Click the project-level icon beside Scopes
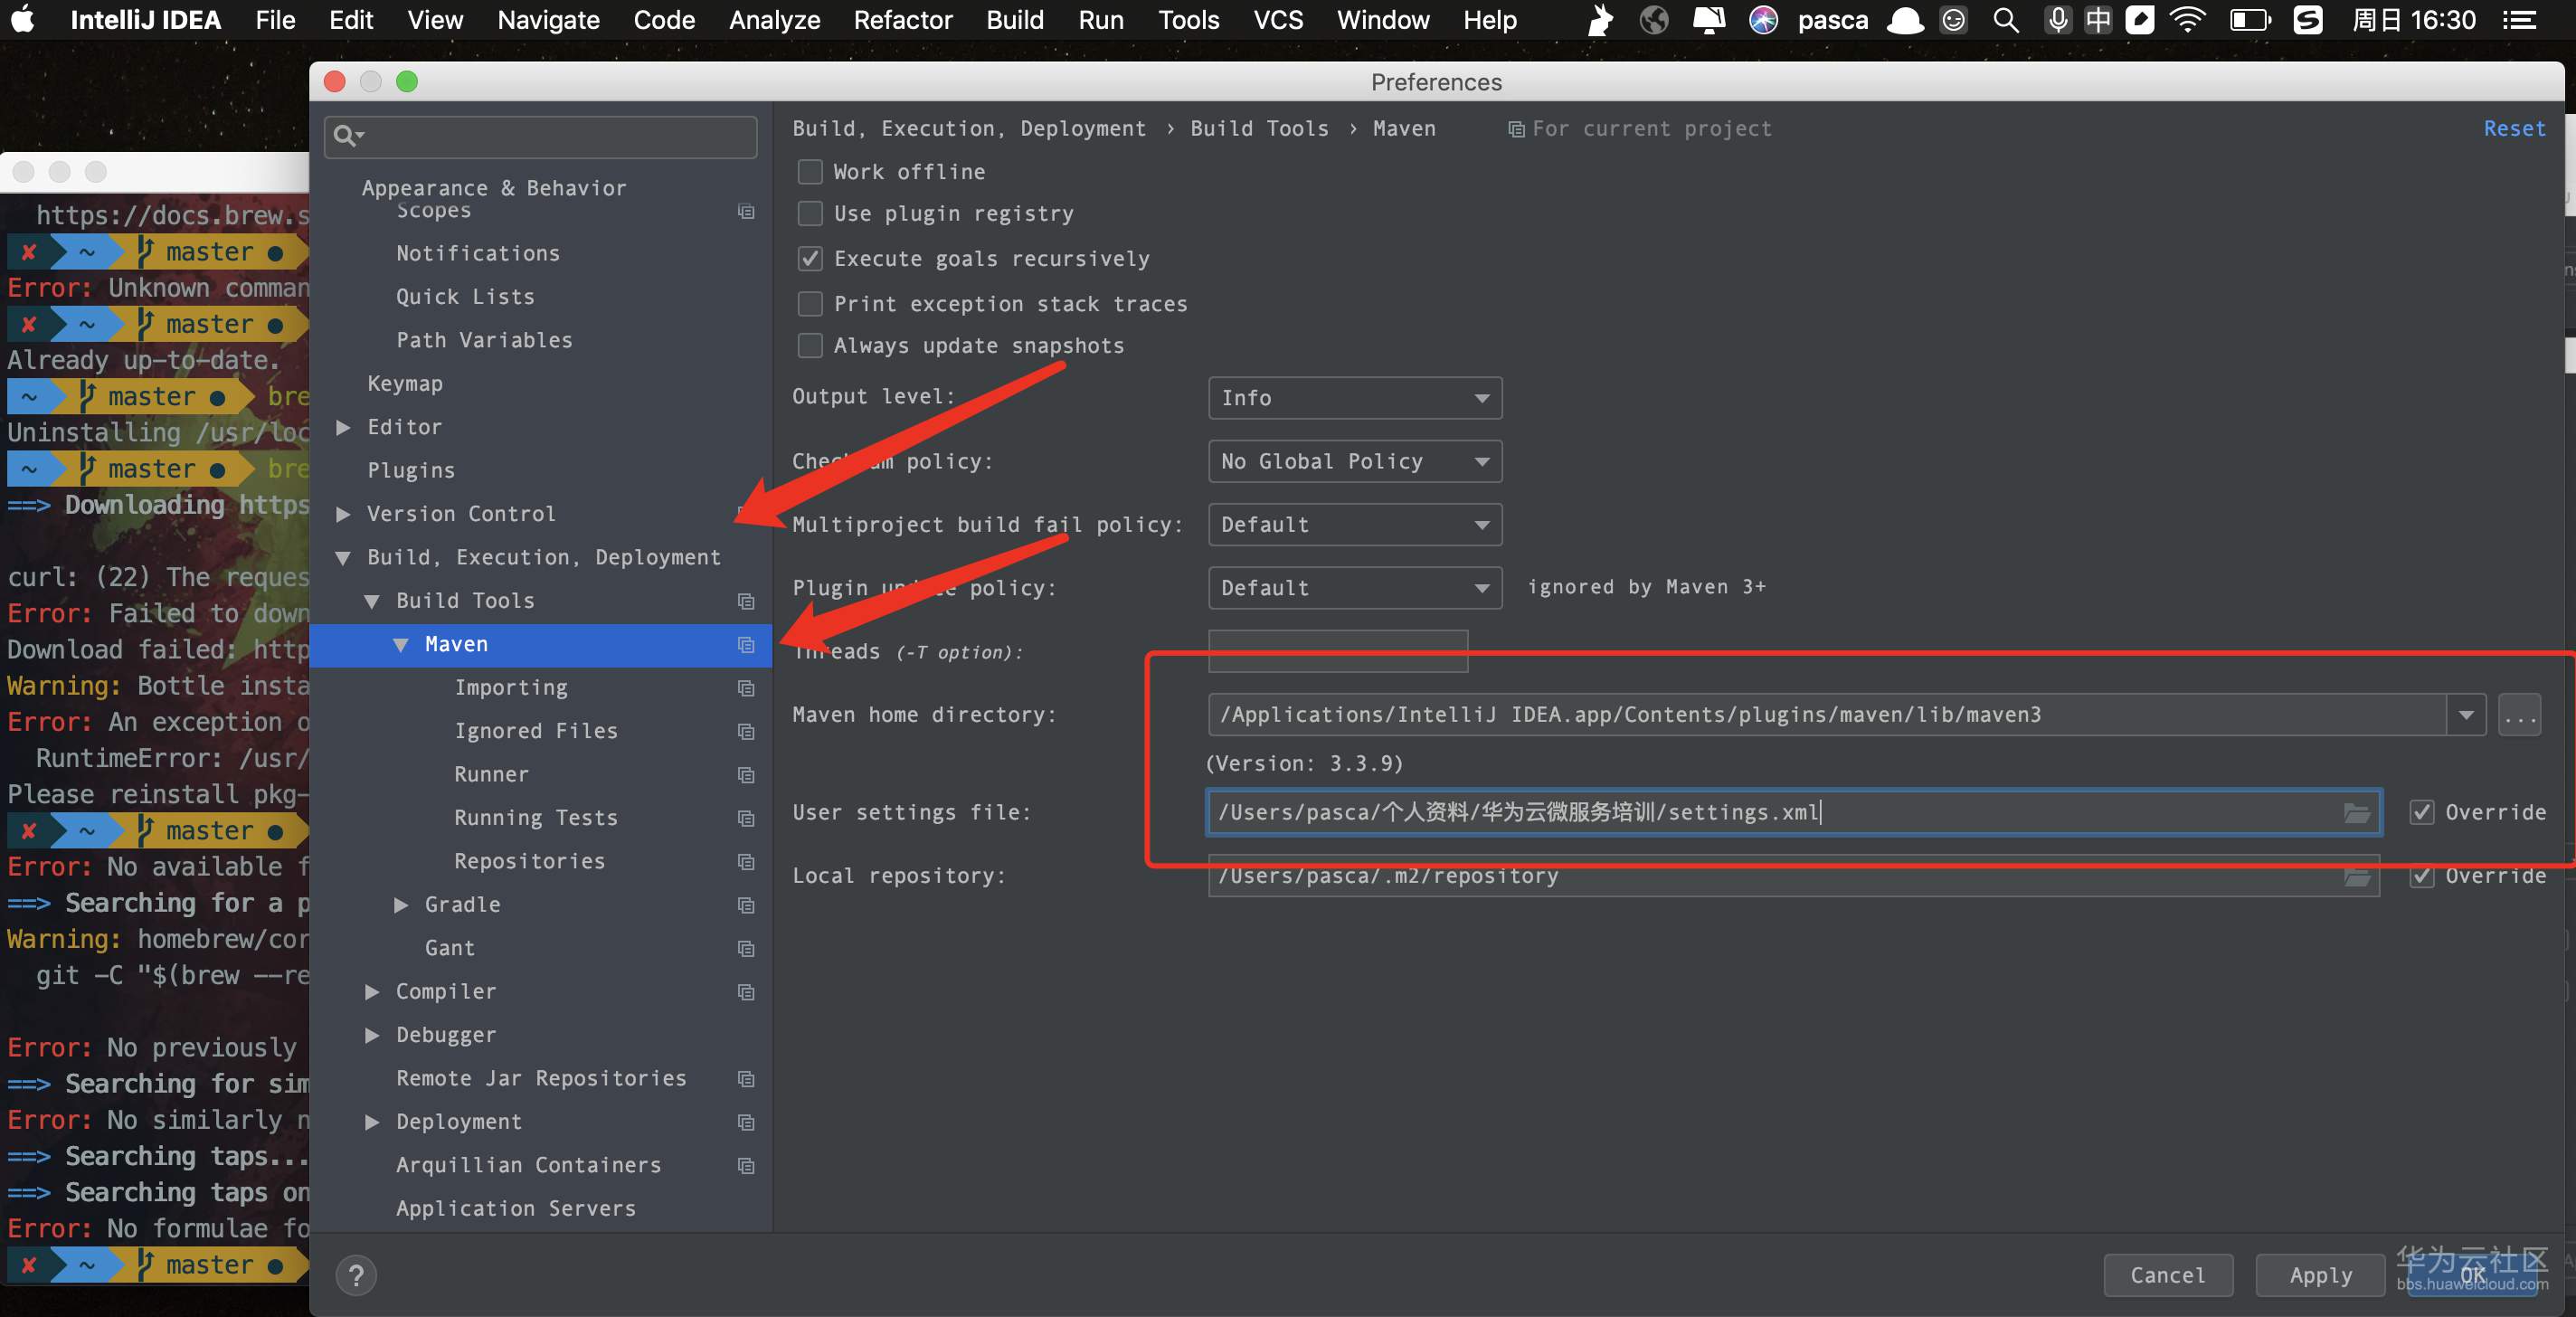The image size is (2576, 1317). pyautogui.click(x=746, y=211)
